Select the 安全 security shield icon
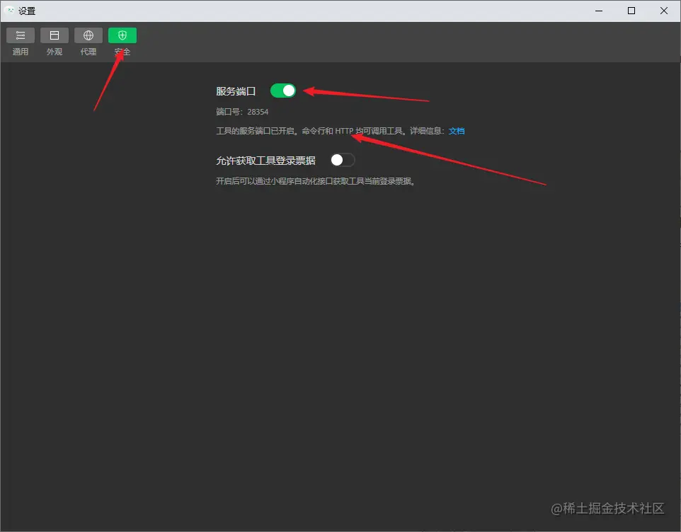This screenshot has height=532, width=681. (x=122, y=35)
